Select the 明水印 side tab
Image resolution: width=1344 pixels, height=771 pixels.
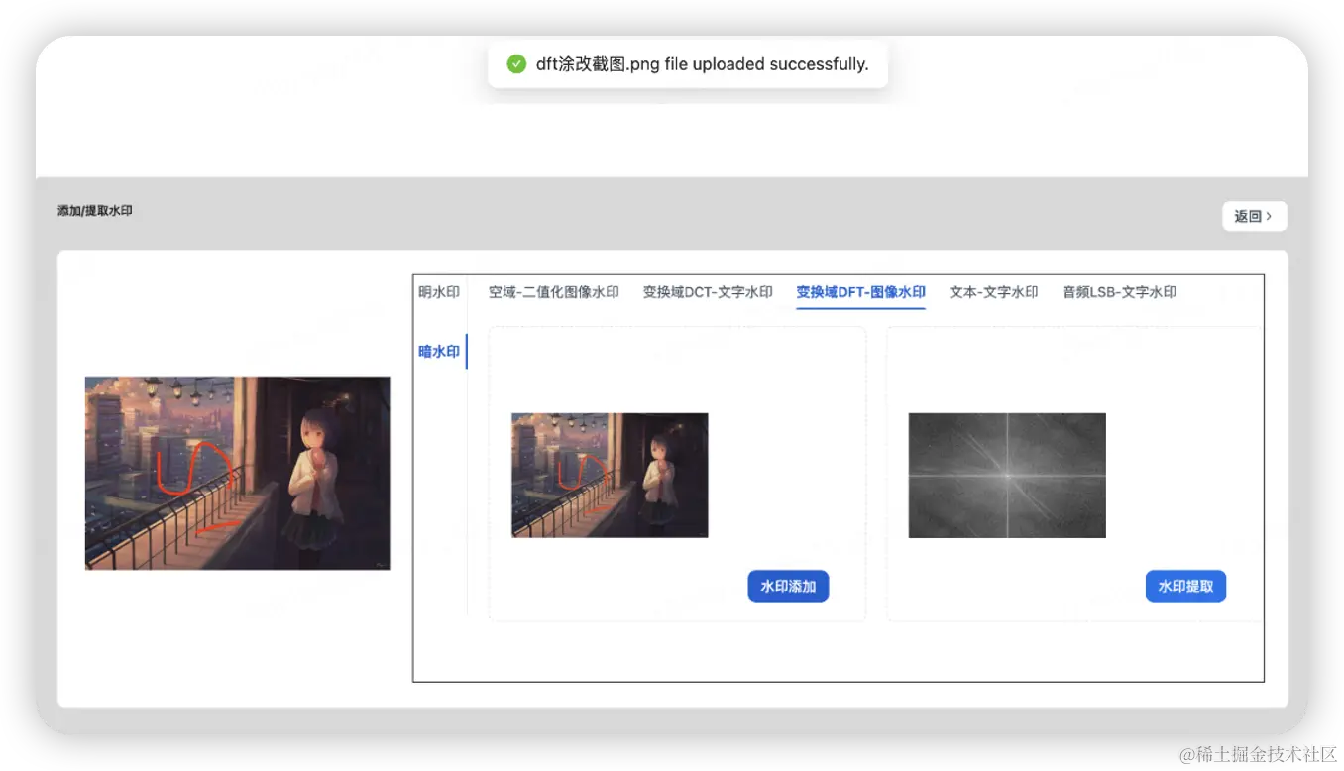439,292
